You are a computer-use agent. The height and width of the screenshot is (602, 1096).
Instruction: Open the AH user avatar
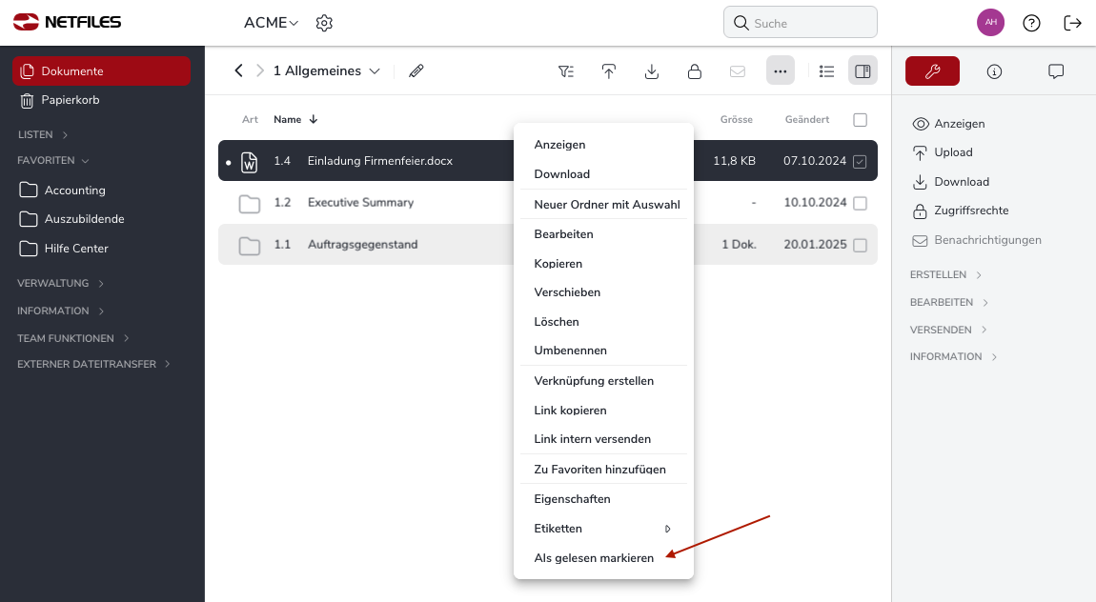point(990,22)
